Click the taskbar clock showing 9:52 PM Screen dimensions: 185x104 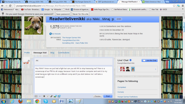click(x=178, y=101)
